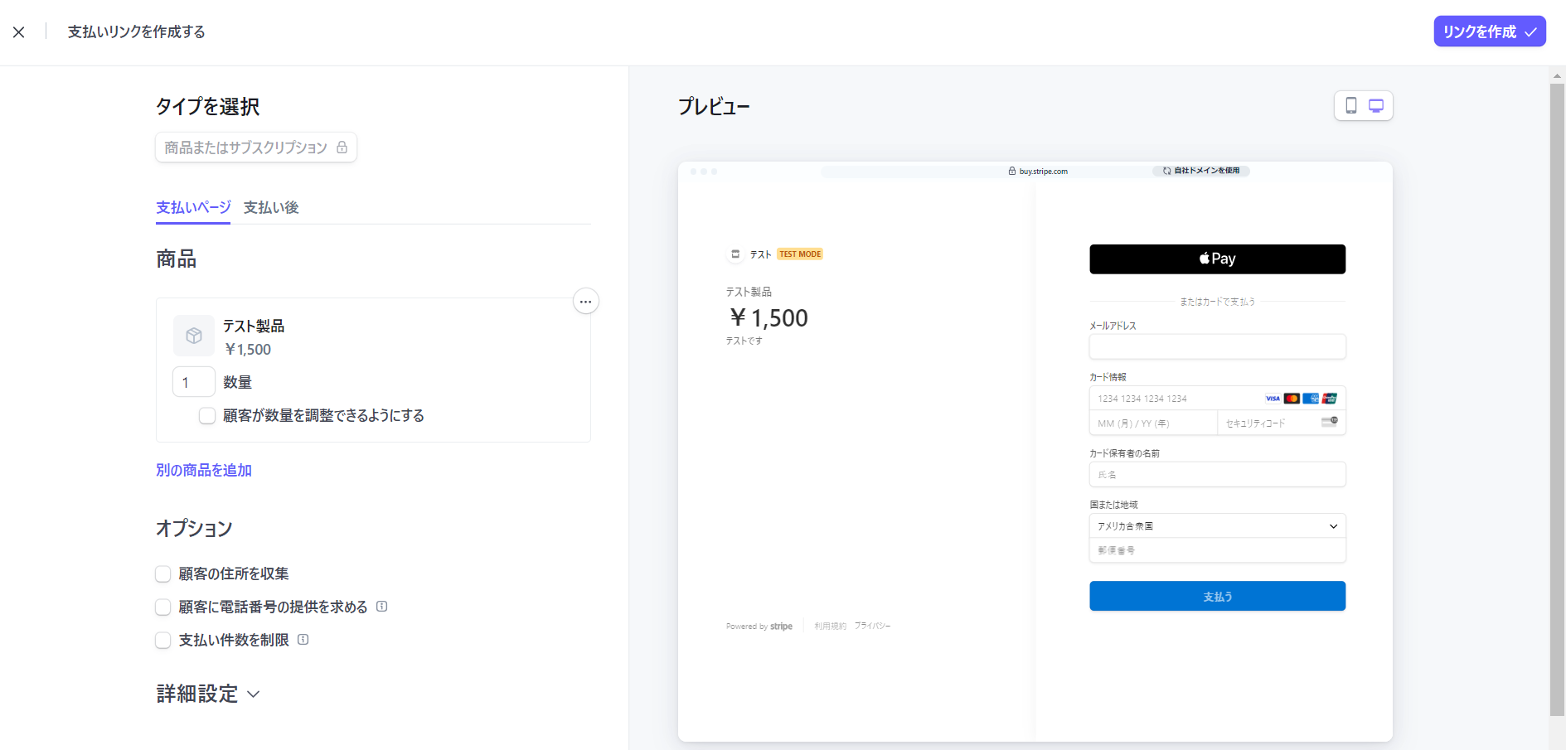Click the scrollbar up arrow
Viewport: 1566px width, 750px height.
(1557, 75)
